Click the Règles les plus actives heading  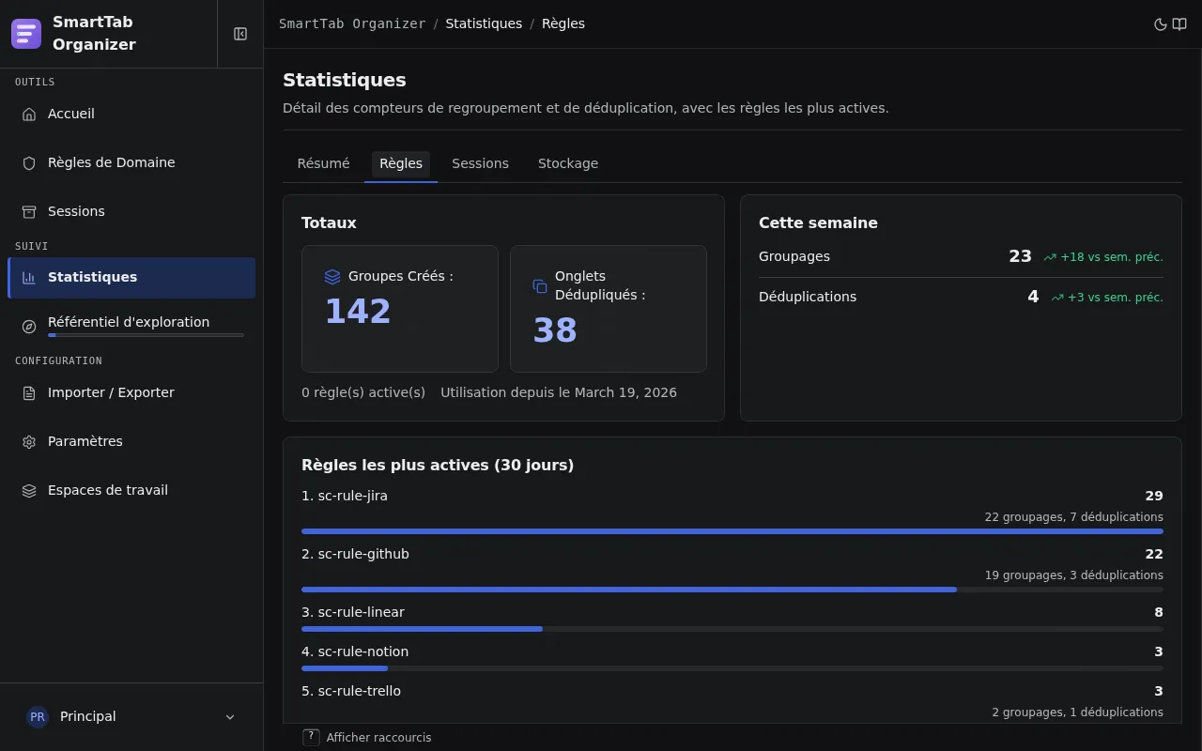[438, 466]
